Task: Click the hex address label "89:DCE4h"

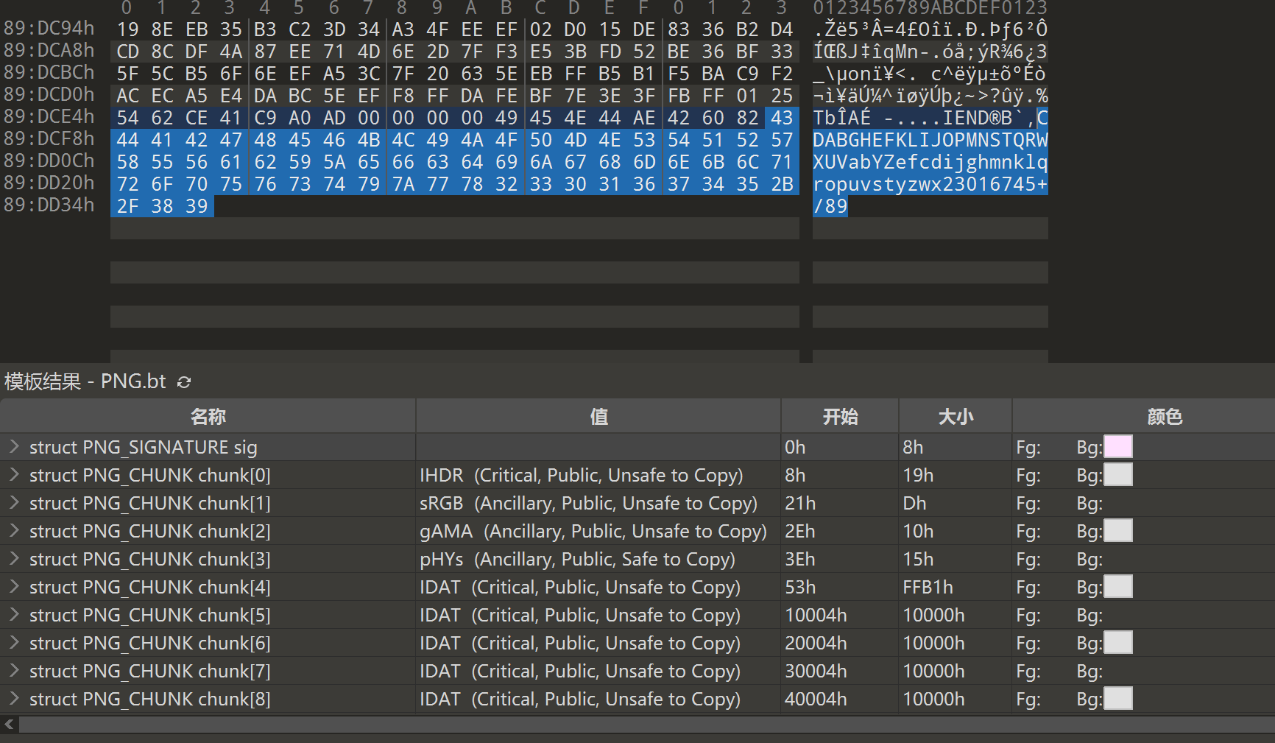Action: 49,117
